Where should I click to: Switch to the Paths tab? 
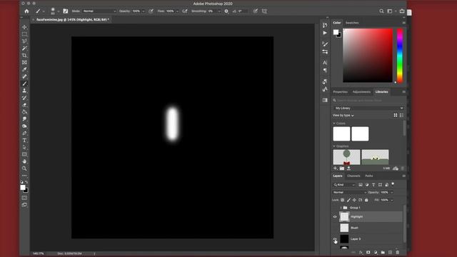(369, 176)
